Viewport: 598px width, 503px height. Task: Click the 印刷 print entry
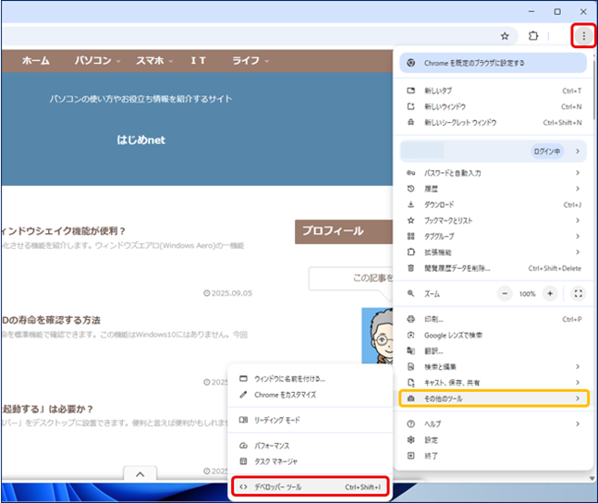493,319
